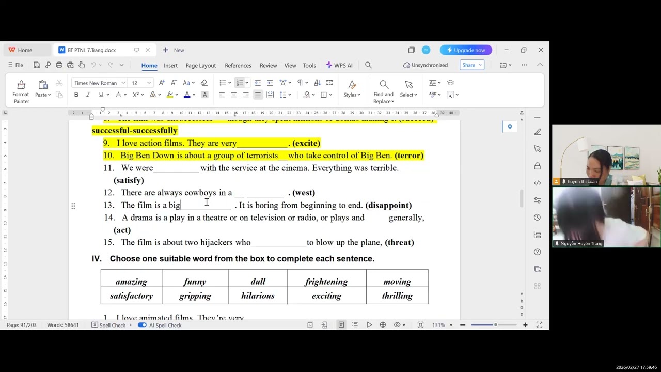Toggle AI Spell Check switch
Screen dimensions: 661x372
[142, 325]
